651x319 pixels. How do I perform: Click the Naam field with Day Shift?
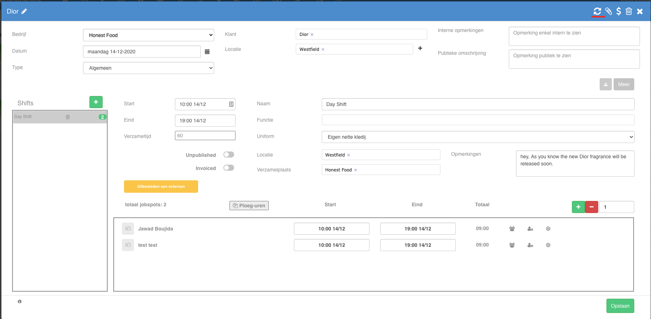tap(478, 104)
